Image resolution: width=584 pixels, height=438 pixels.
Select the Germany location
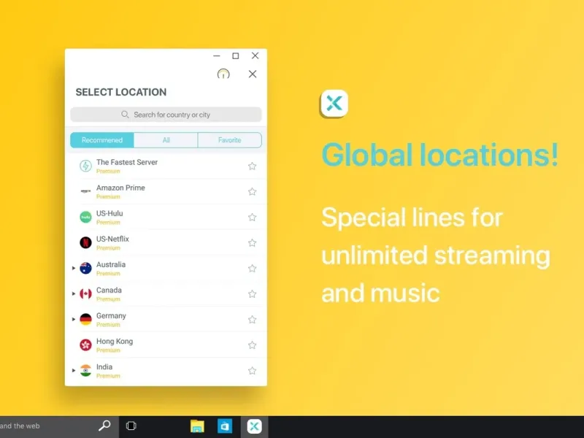pyautogui.click(x=166, y=320)
